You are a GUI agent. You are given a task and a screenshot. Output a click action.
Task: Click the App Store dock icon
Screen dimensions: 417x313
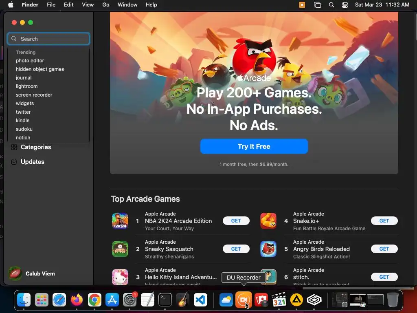click(112, 300)
